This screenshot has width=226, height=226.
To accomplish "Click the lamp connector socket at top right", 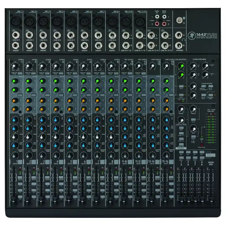I will (179, 20).
